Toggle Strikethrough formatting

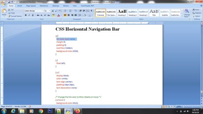(x=38, y=15)
